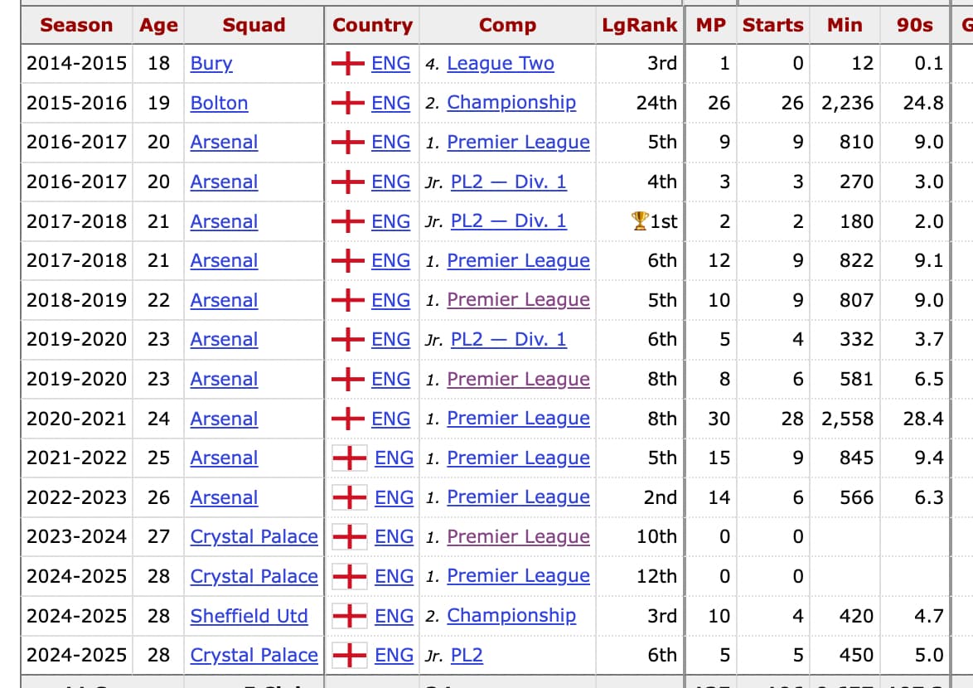Click the flag icon in 2020-2021 Arsenal row
This screenshot has width=973, height=688.
click(347, 419)
